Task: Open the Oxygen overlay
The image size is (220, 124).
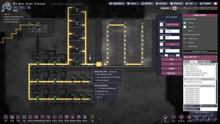Action: [171, 8]
